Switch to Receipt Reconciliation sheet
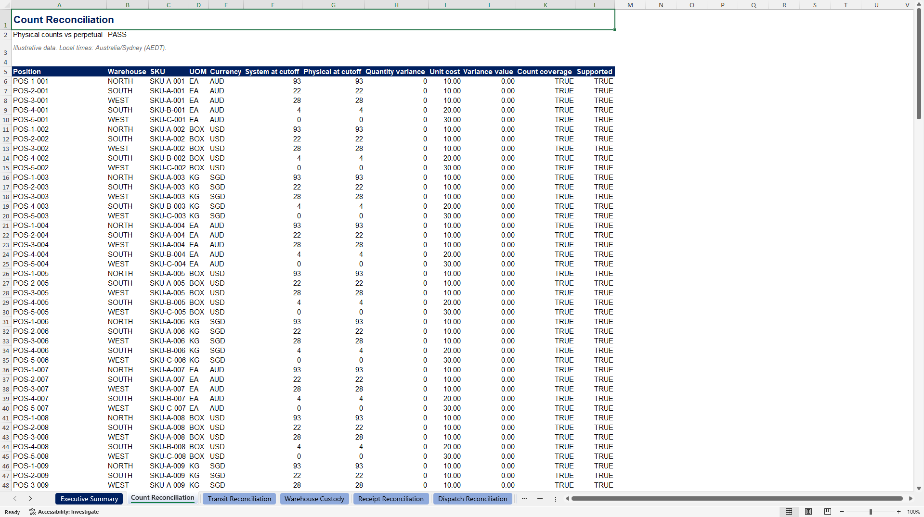The height and width of the screenshot is (517, 924). (391, 499)
